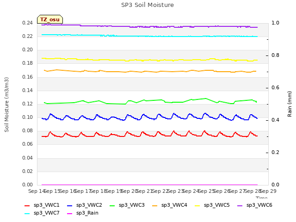Click the 0.00 left axis tick label

(x=28, y=185)
